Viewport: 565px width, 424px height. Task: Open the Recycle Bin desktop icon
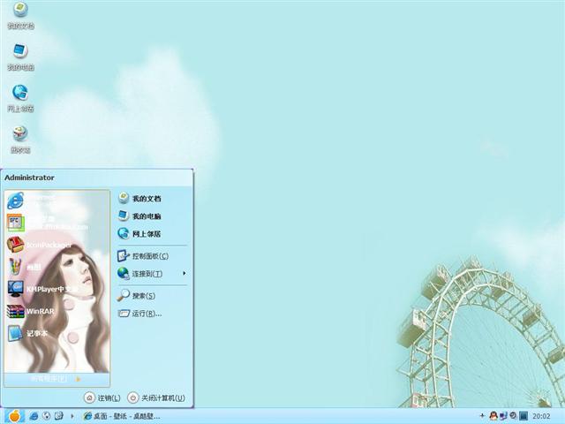pyautogui.click(x=20, y=140)
